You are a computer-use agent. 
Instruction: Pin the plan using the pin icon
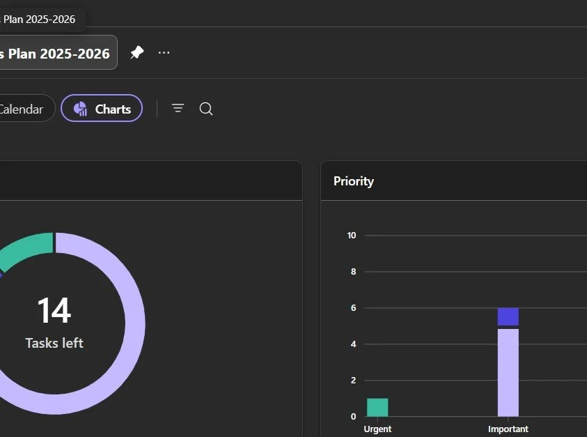click(x=137, y=52)
